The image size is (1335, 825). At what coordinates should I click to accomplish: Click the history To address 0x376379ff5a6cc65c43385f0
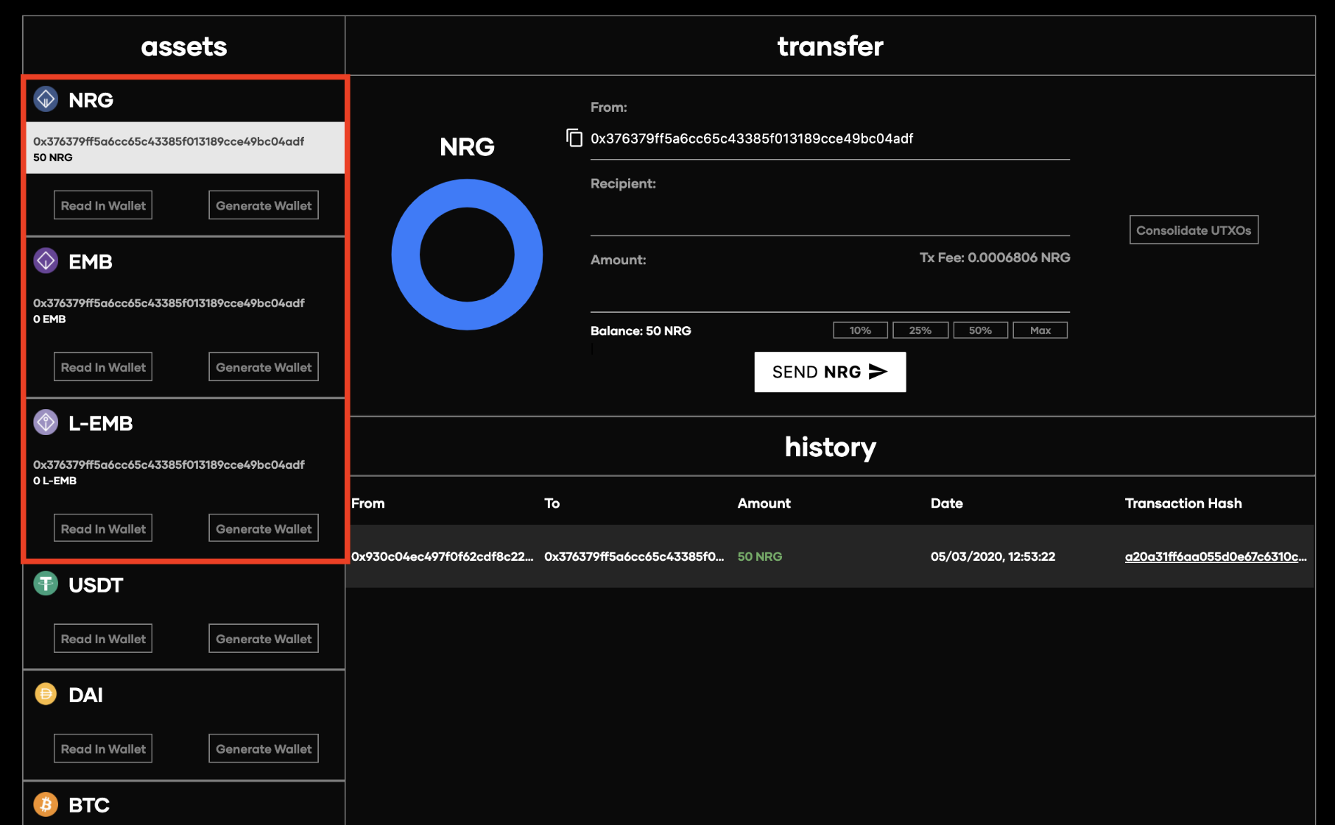(x=634, y=556)
